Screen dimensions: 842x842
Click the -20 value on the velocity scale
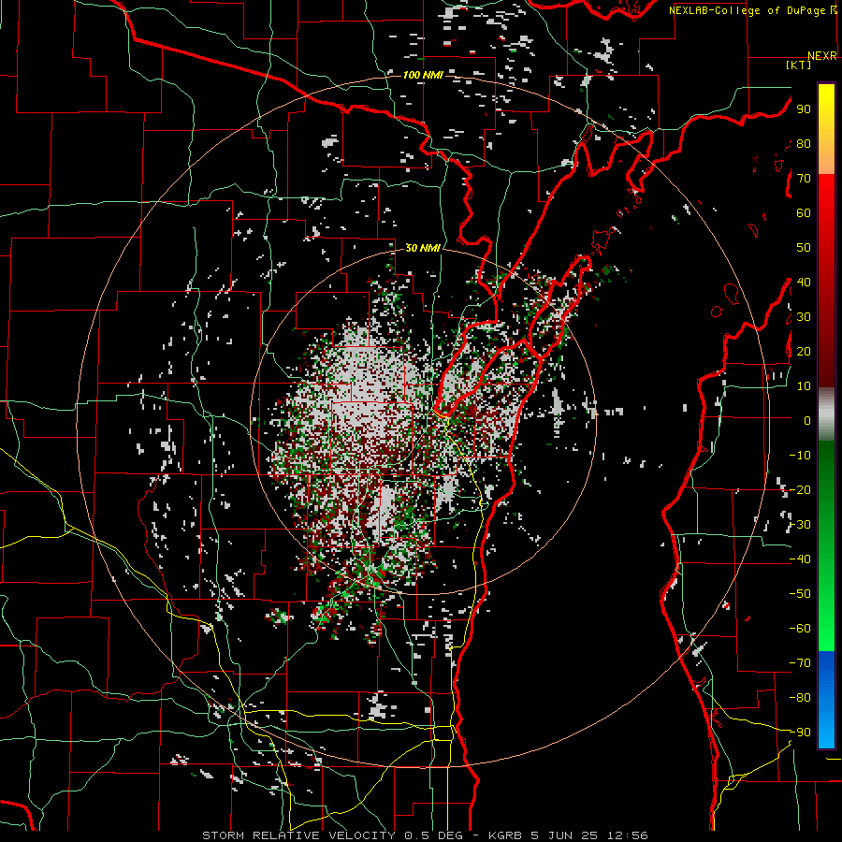tap(800, 490)
